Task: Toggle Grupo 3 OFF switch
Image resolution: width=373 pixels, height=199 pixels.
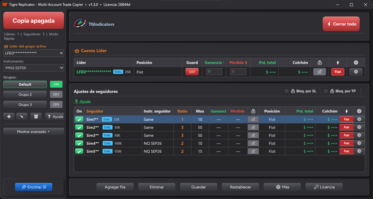Action: 56,105
